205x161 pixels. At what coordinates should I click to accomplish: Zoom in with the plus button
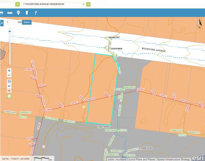click(x=9, y=71)
